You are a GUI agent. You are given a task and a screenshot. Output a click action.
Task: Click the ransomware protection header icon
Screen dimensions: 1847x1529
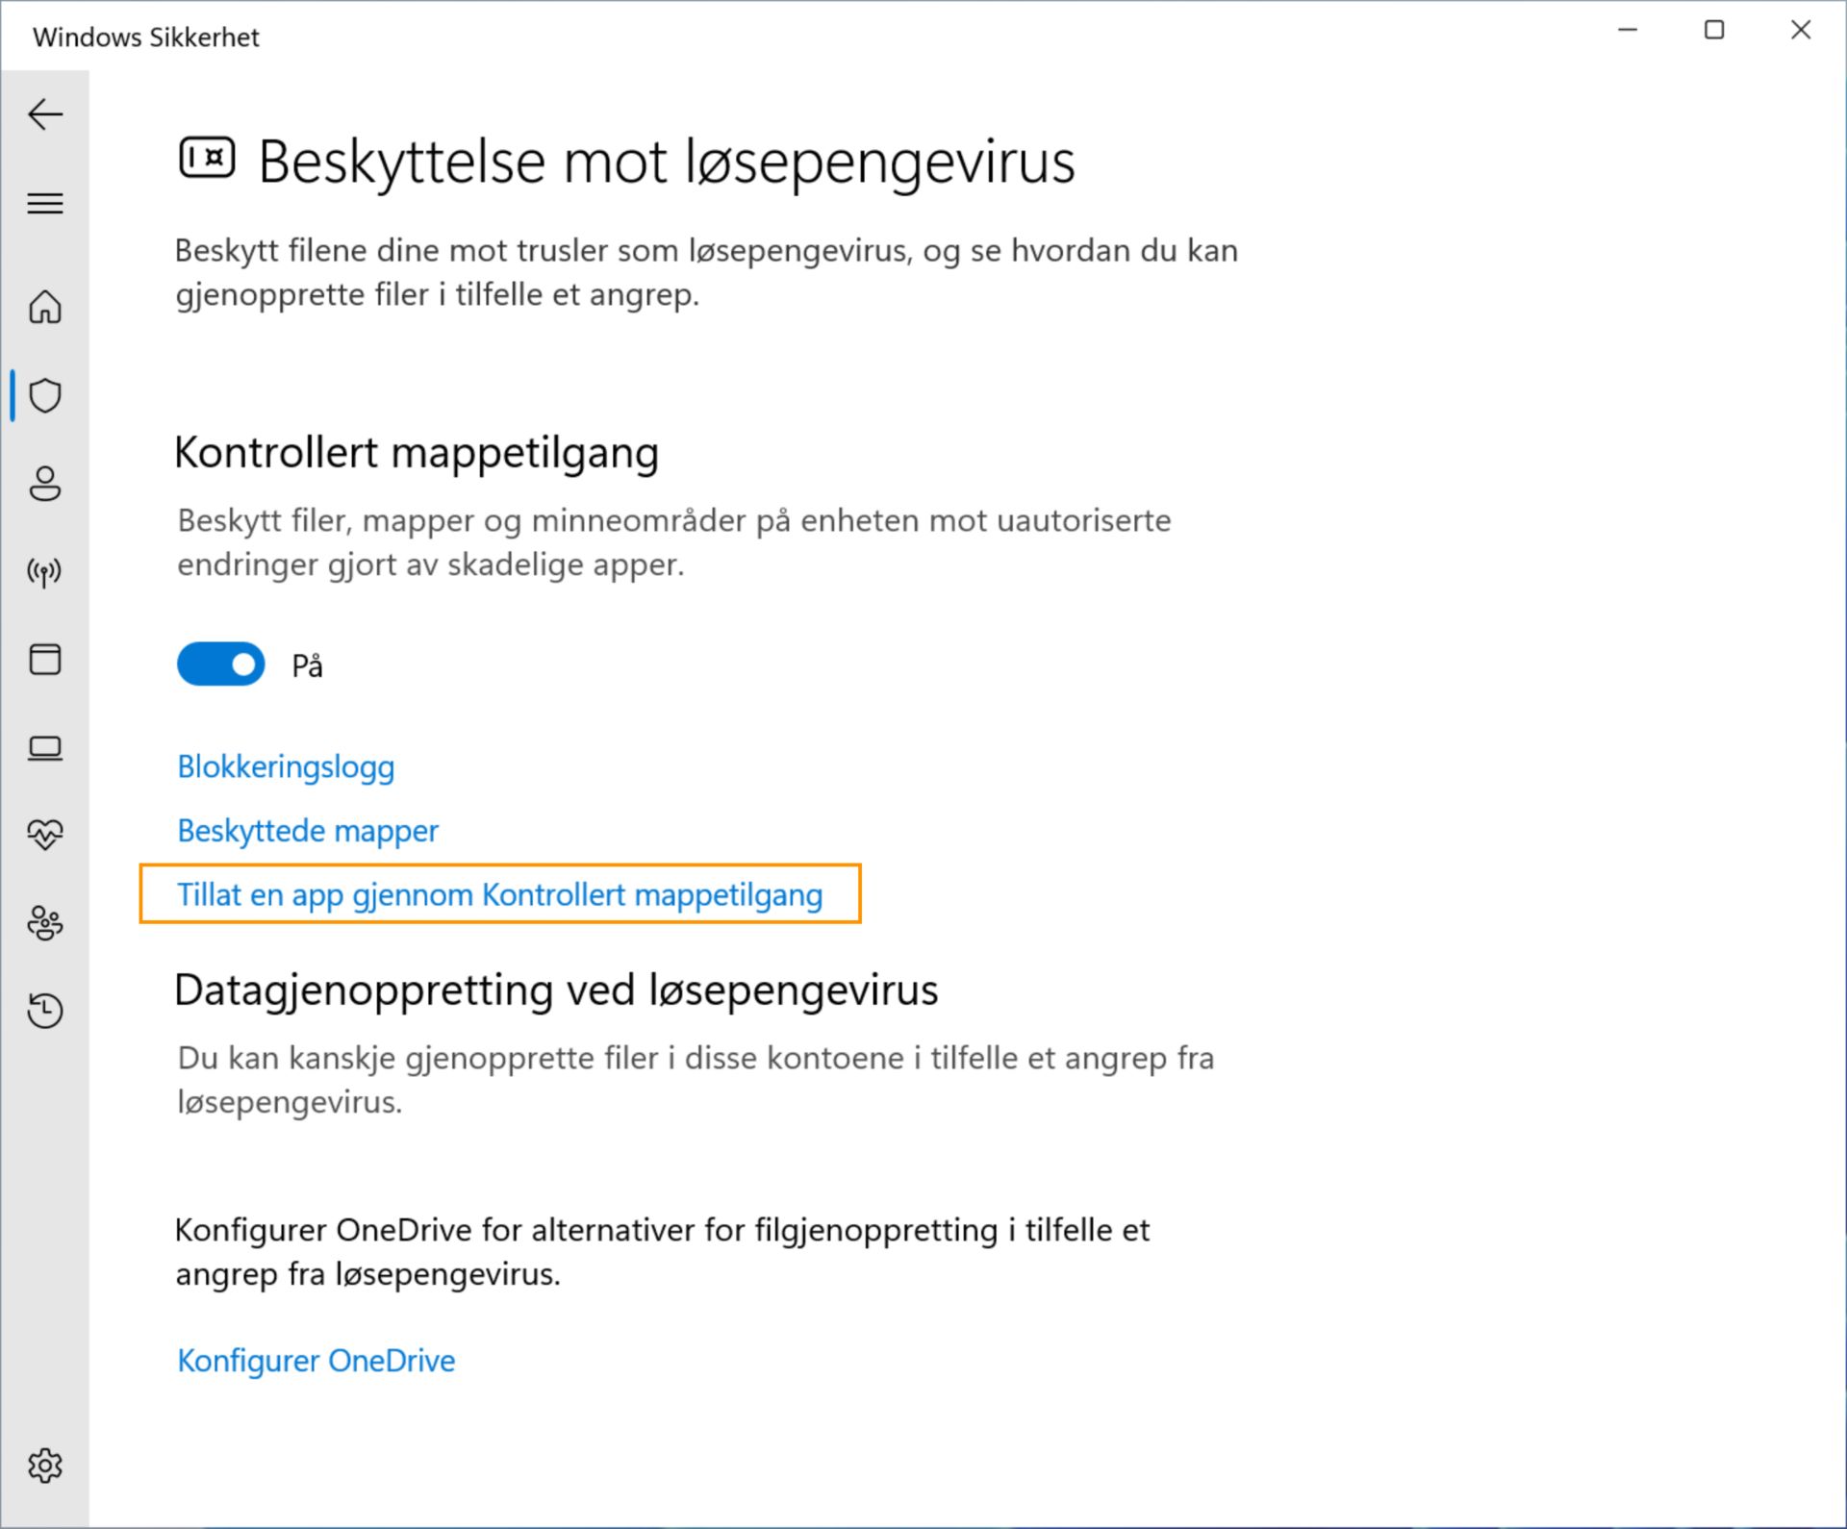(207, 159)
